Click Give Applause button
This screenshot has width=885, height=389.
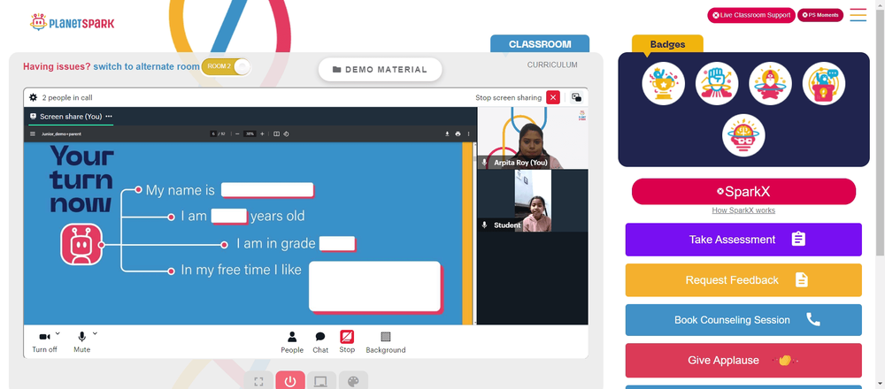tap(743, 360)
